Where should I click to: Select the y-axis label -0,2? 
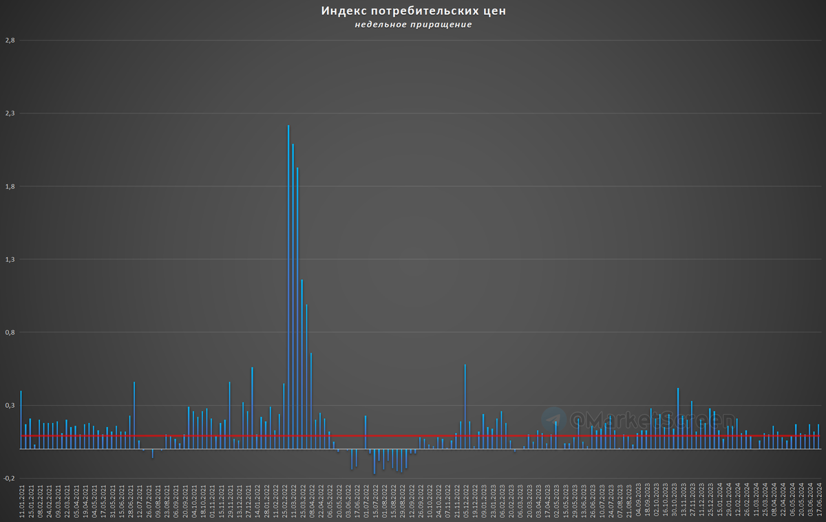pos(8,478)
